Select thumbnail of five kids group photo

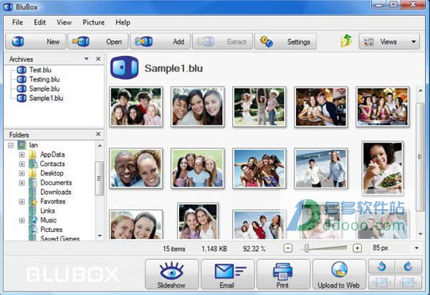click(x=135, y=107)
